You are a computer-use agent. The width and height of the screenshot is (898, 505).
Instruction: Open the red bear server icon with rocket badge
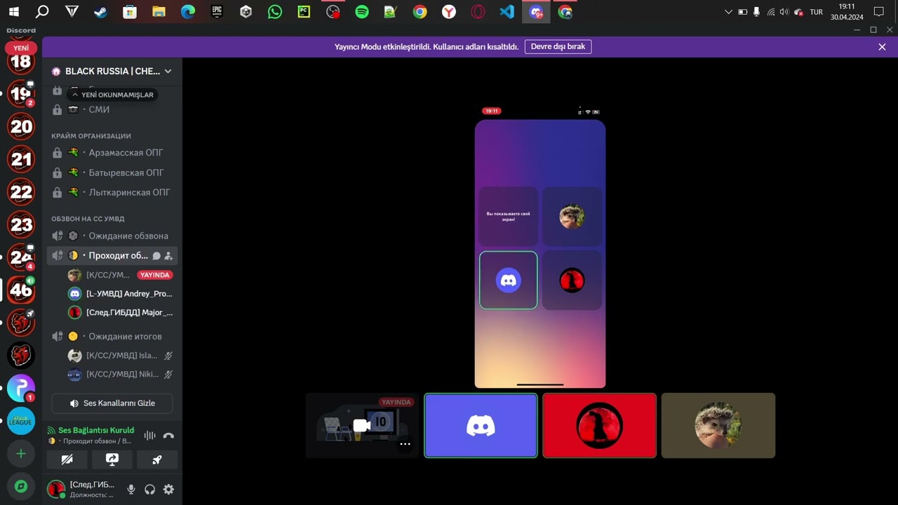point(21,323)
